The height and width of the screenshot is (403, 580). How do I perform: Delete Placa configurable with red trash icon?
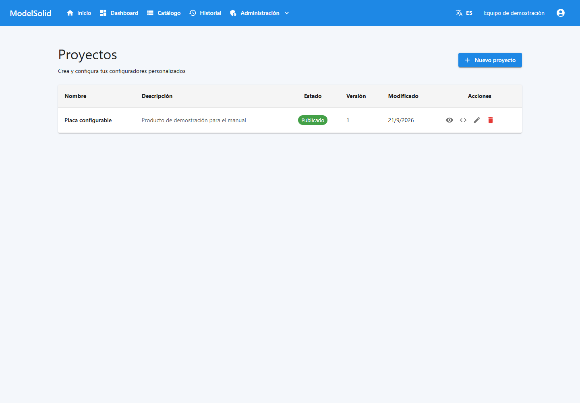(491, 120)
